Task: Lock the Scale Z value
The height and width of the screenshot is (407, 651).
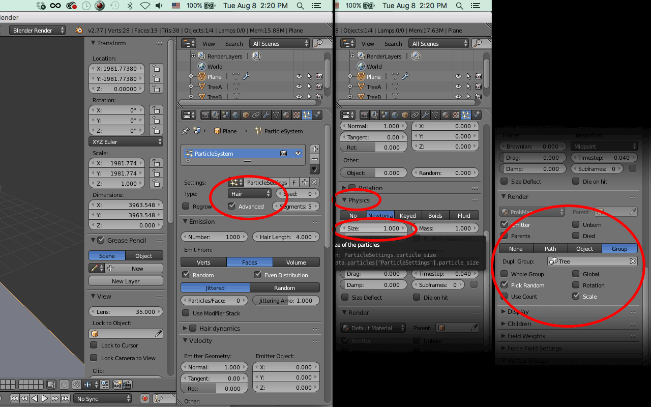Action: pyautogui.click(x=156, y=184)
